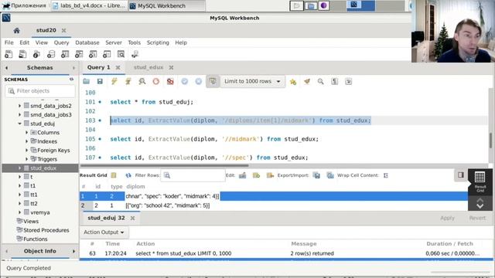Click the Revert button
495x278 pixels.
[x=477, y=218]
